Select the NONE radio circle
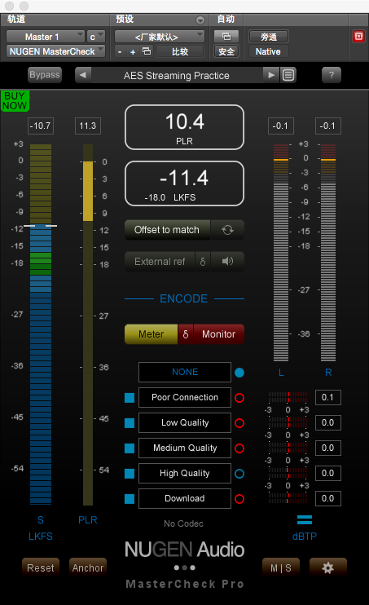This screenshot has width=369, height=605. (239, 373)
